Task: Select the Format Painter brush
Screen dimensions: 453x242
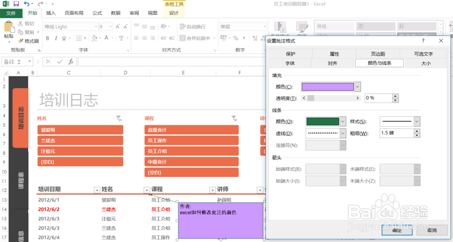Action: [x=20, y=41]
